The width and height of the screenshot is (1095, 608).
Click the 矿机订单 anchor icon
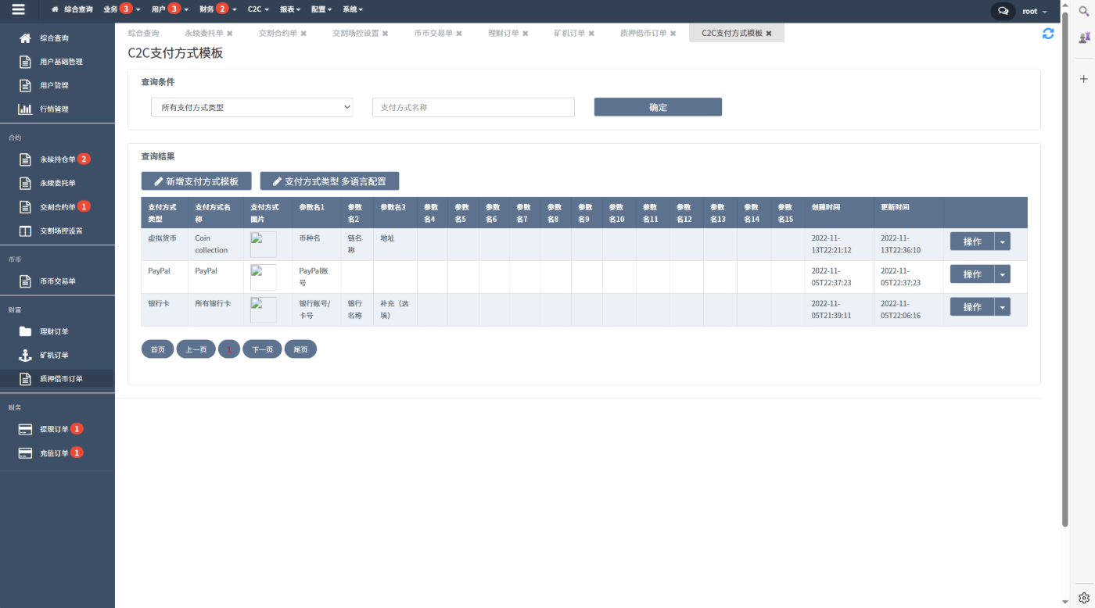click(x=25, y=355)
